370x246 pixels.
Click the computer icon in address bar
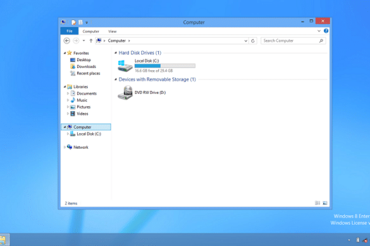[x=99, y=41]
